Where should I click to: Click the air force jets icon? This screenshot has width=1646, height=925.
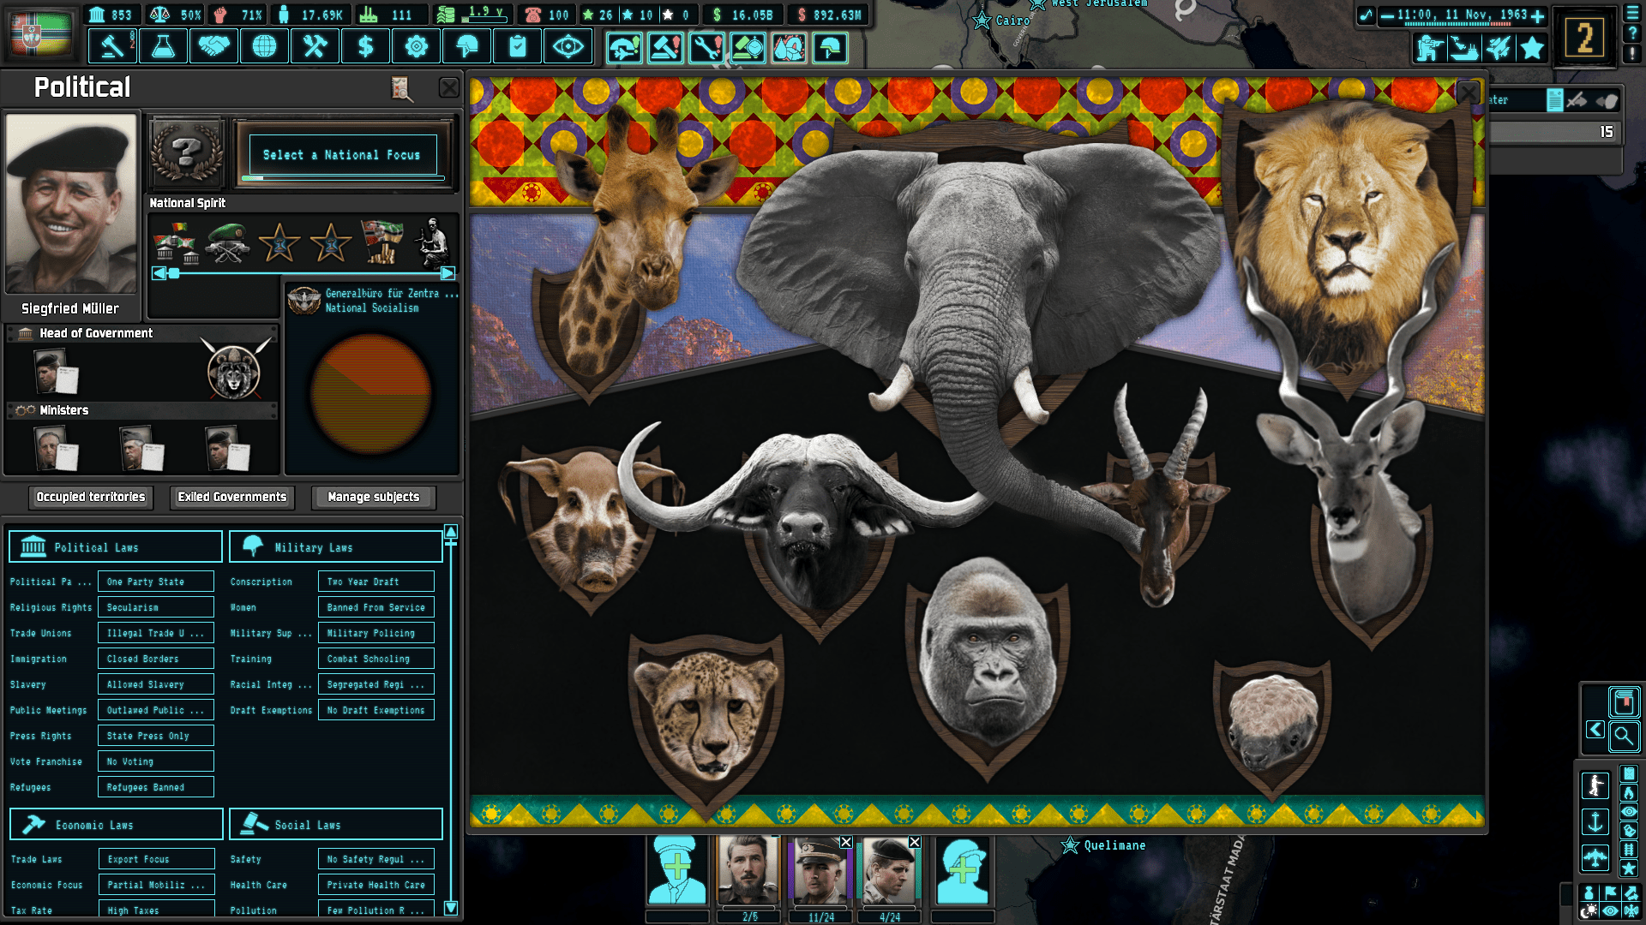point(1498,48)
